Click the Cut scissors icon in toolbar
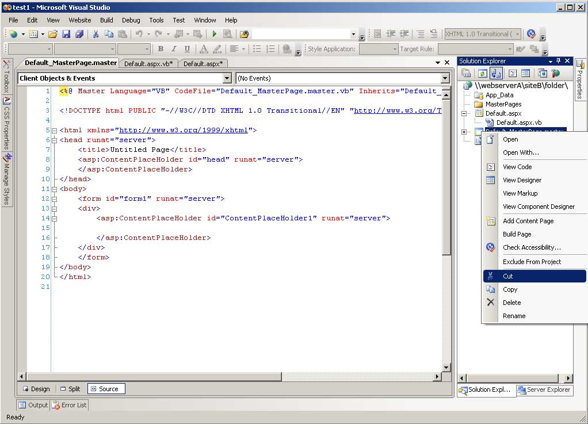Viewport: 588px width, 424px height. [96, 34]
